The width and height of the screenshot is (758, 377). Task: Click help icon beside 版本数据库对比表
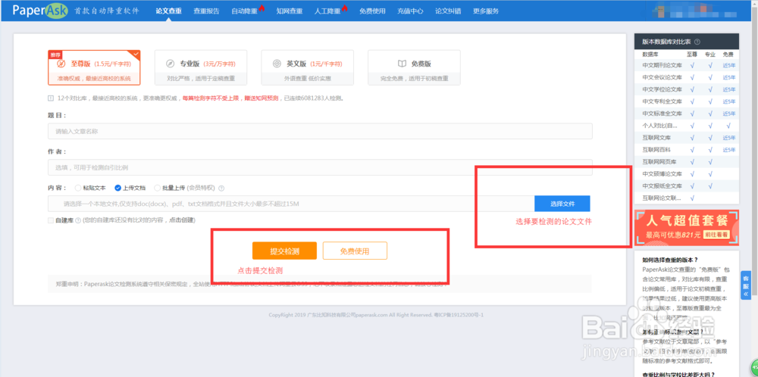[697, 42]
